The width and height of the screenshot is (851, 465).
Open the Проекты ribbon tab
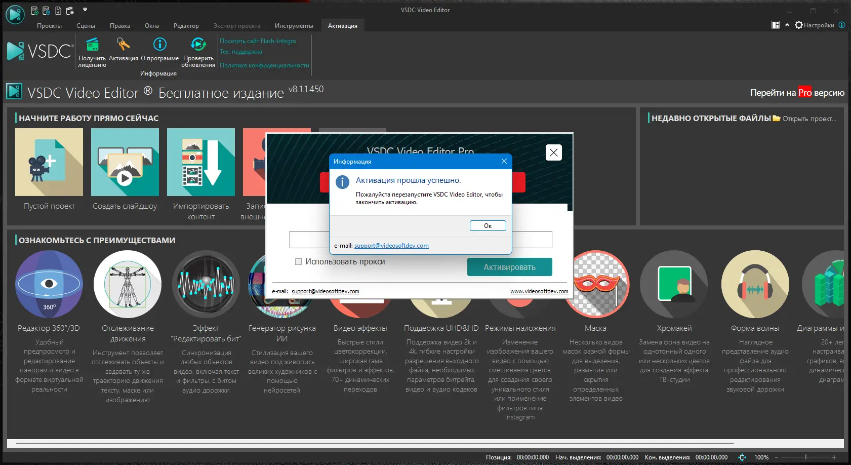49,26
